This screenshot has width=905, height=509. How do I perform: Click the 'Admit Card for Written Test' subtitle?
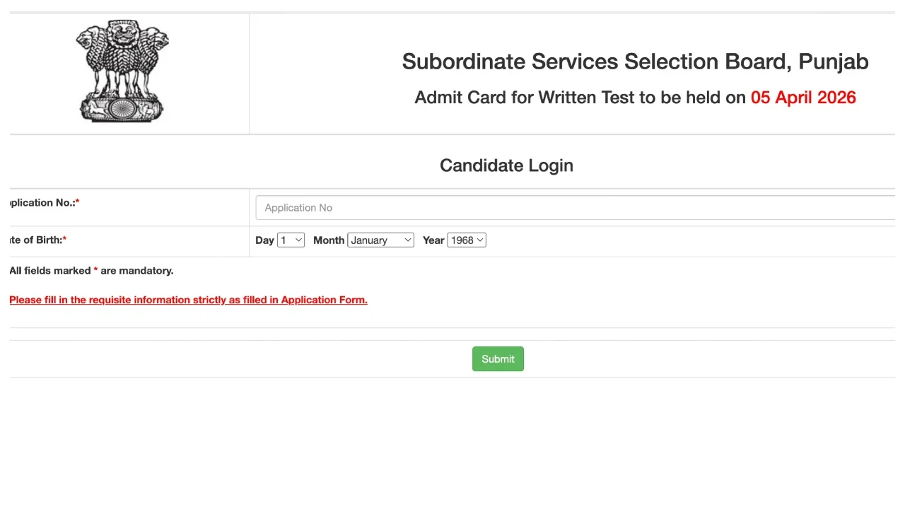click(x=580, y=98)
